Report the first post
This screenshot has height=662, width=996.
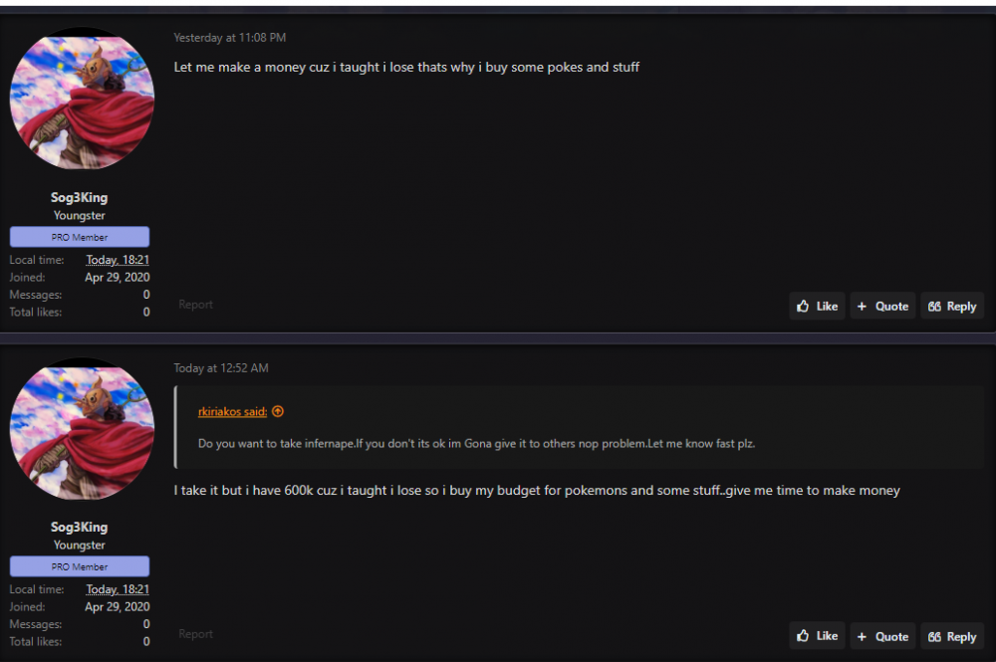point(195,305)
